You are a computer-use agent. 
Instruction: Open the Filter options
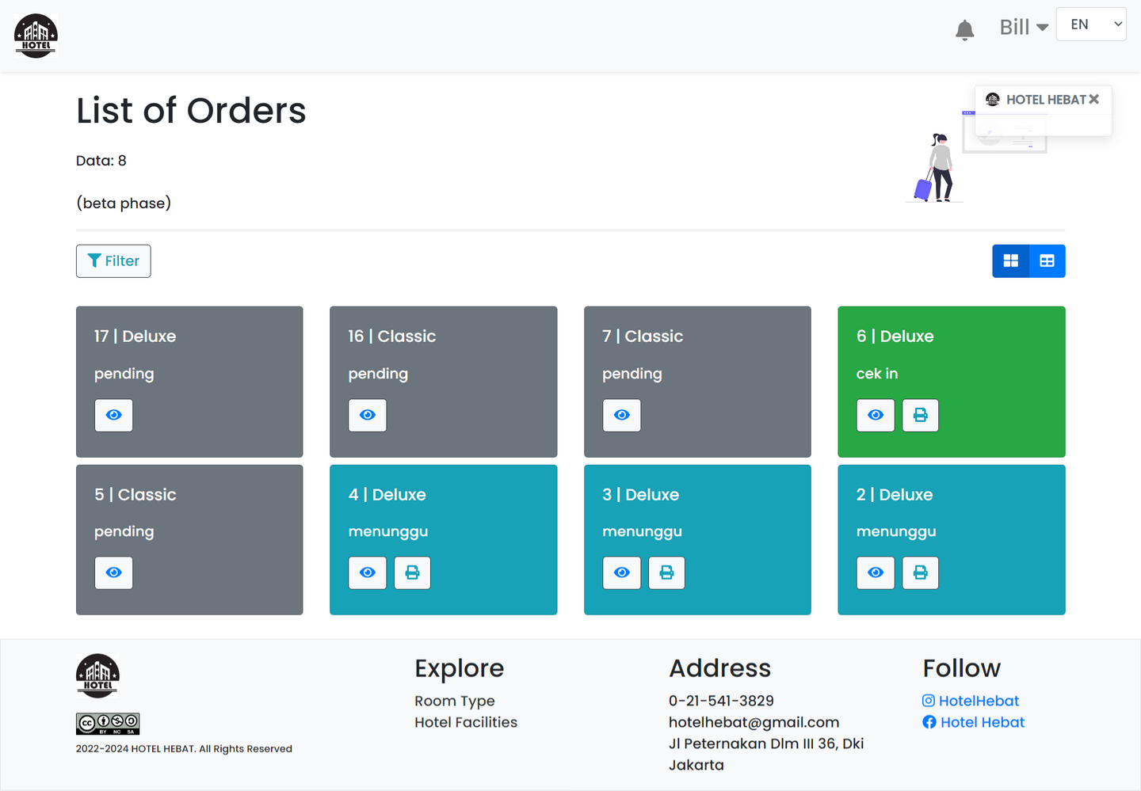[113, 260]
